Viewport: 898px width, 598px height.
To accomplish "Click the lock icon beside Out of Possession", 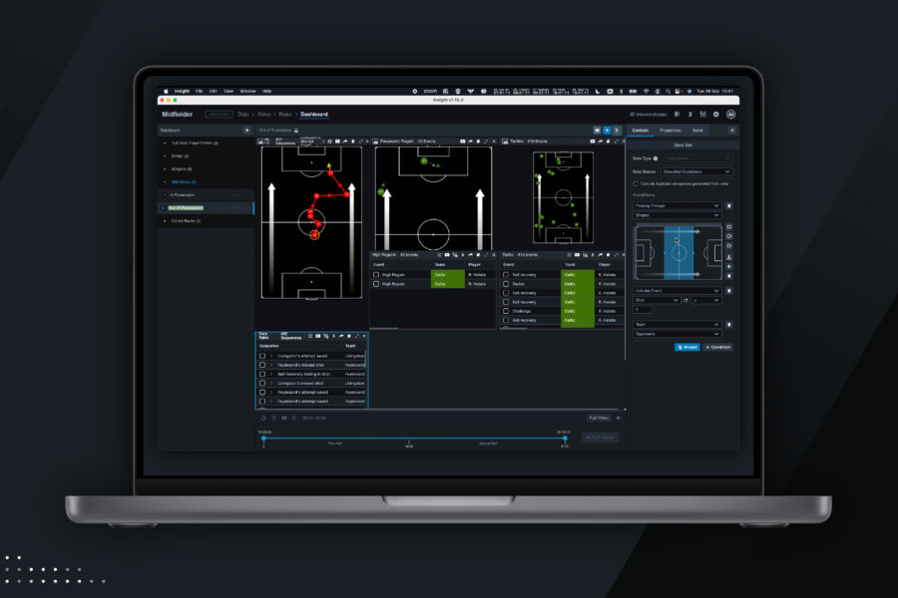I will pos(296,130).
